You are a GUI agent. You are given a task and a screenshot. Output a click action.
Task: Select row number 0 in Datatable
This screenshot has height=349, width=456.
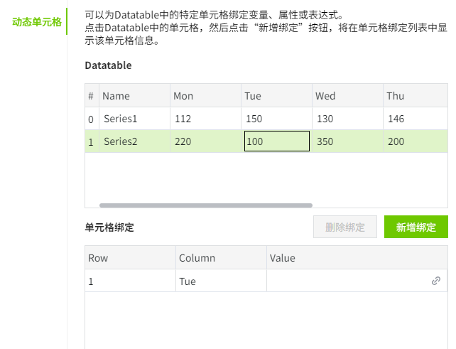pyautogui.click(x=91, y=119)
